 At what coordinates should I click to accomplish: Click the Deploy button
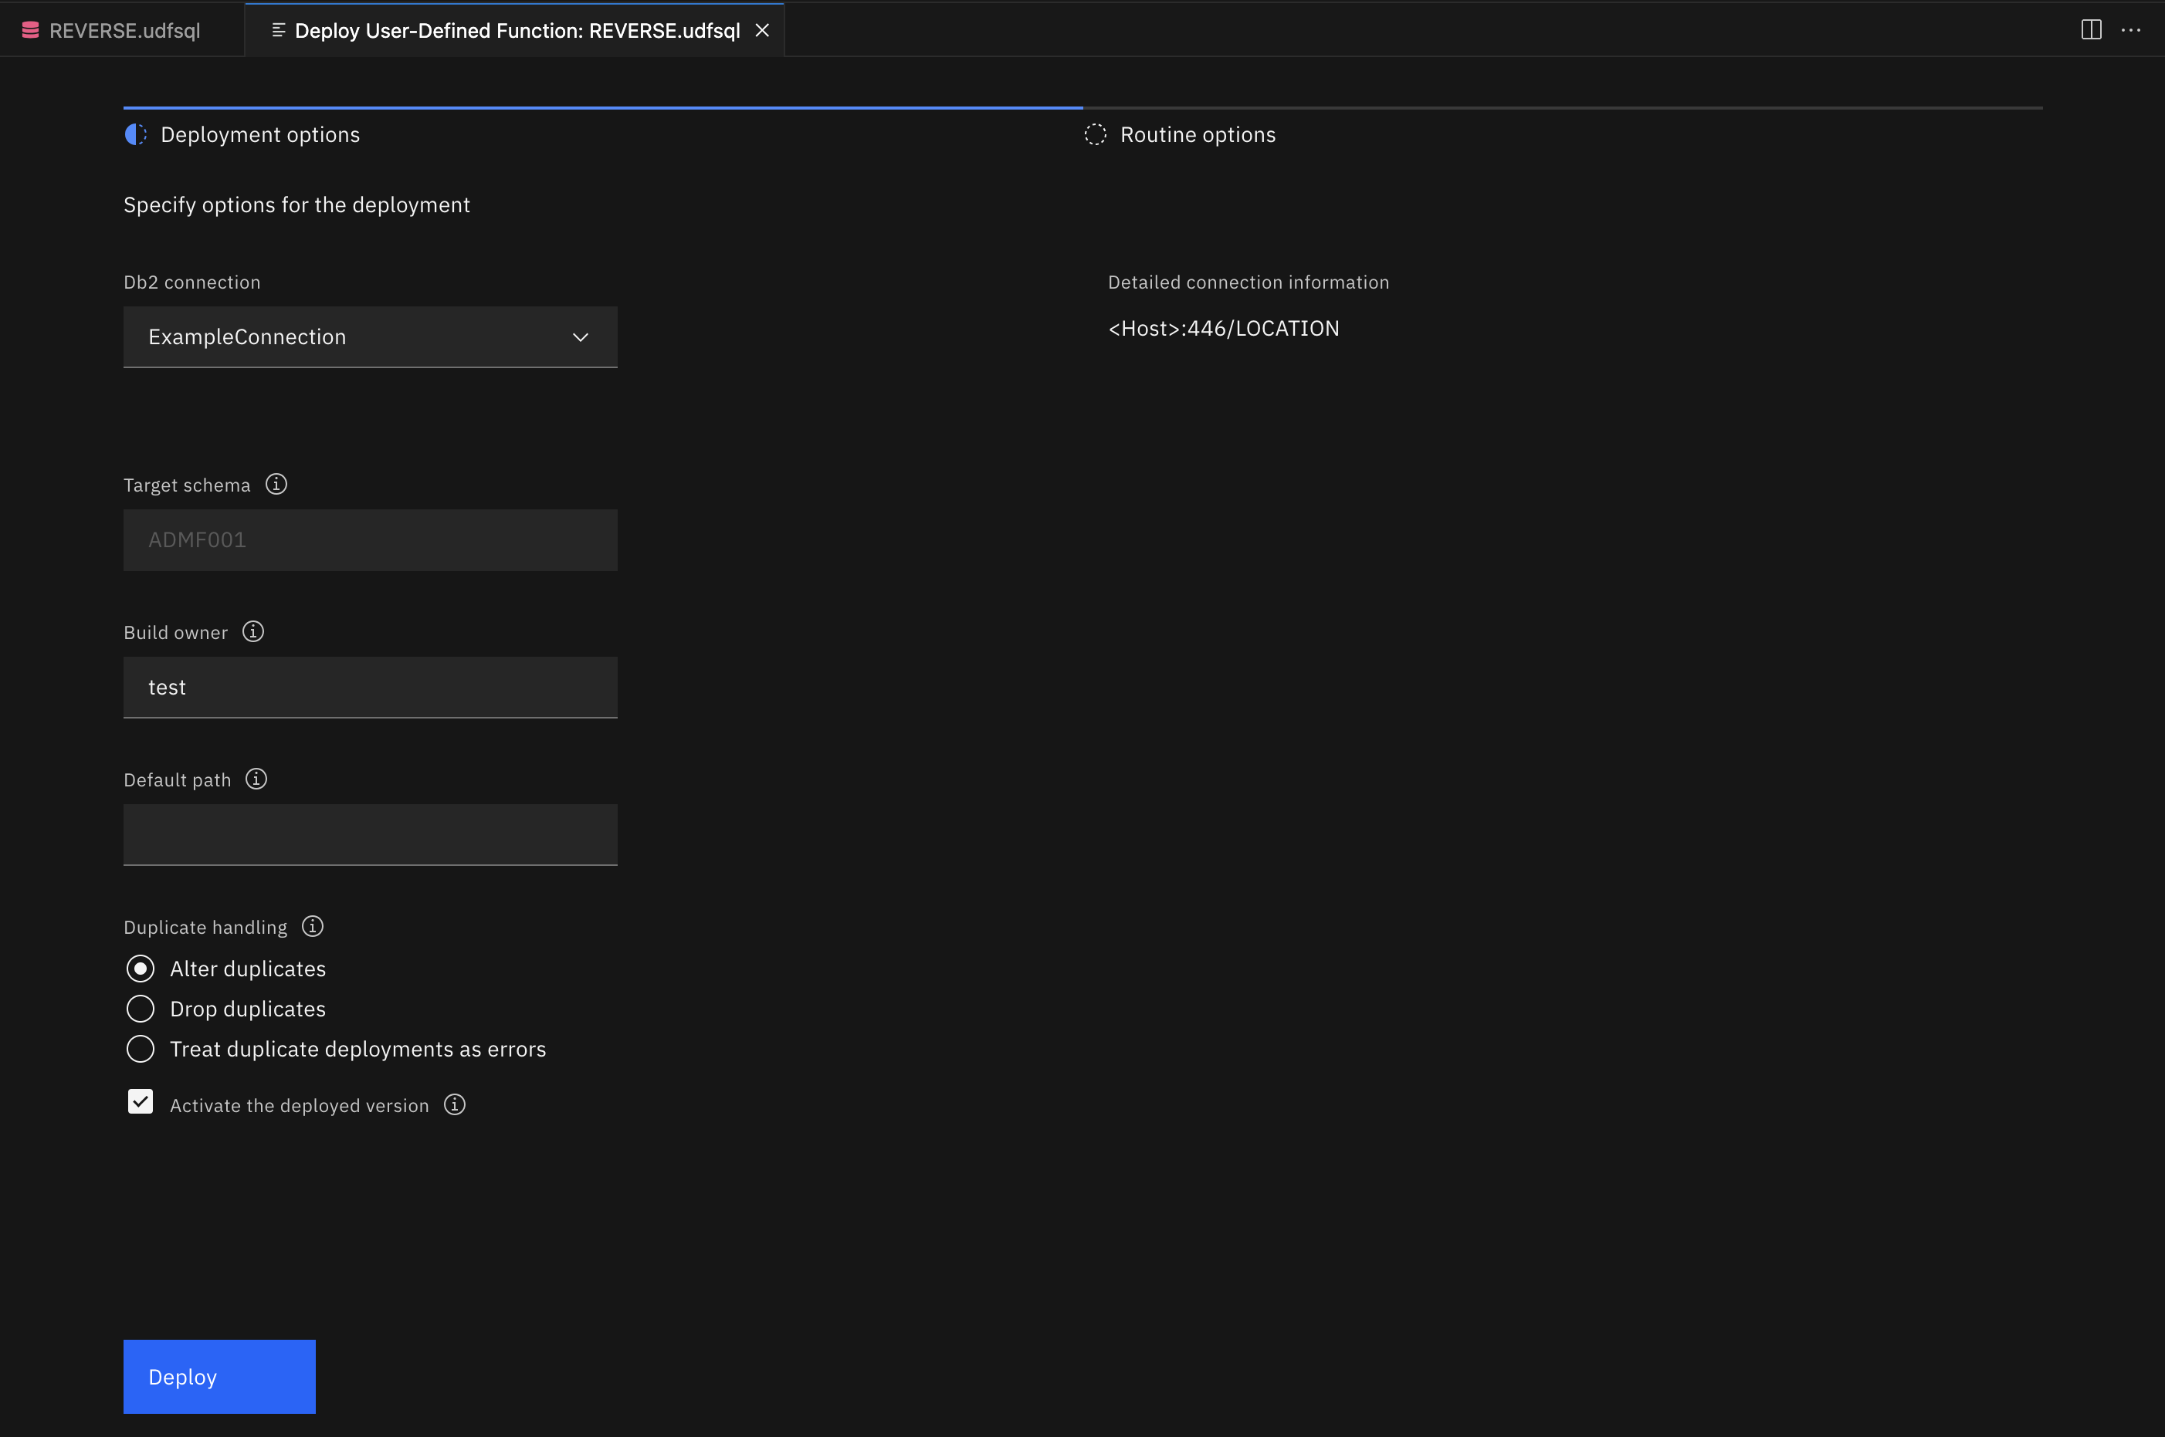(220, 1377)
